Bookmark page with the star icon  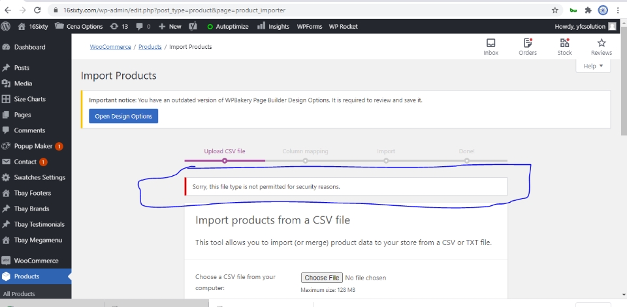point(555,10)
